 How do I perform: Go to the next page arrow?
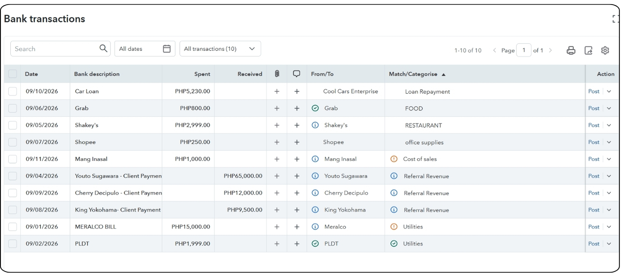coord(550,50)
